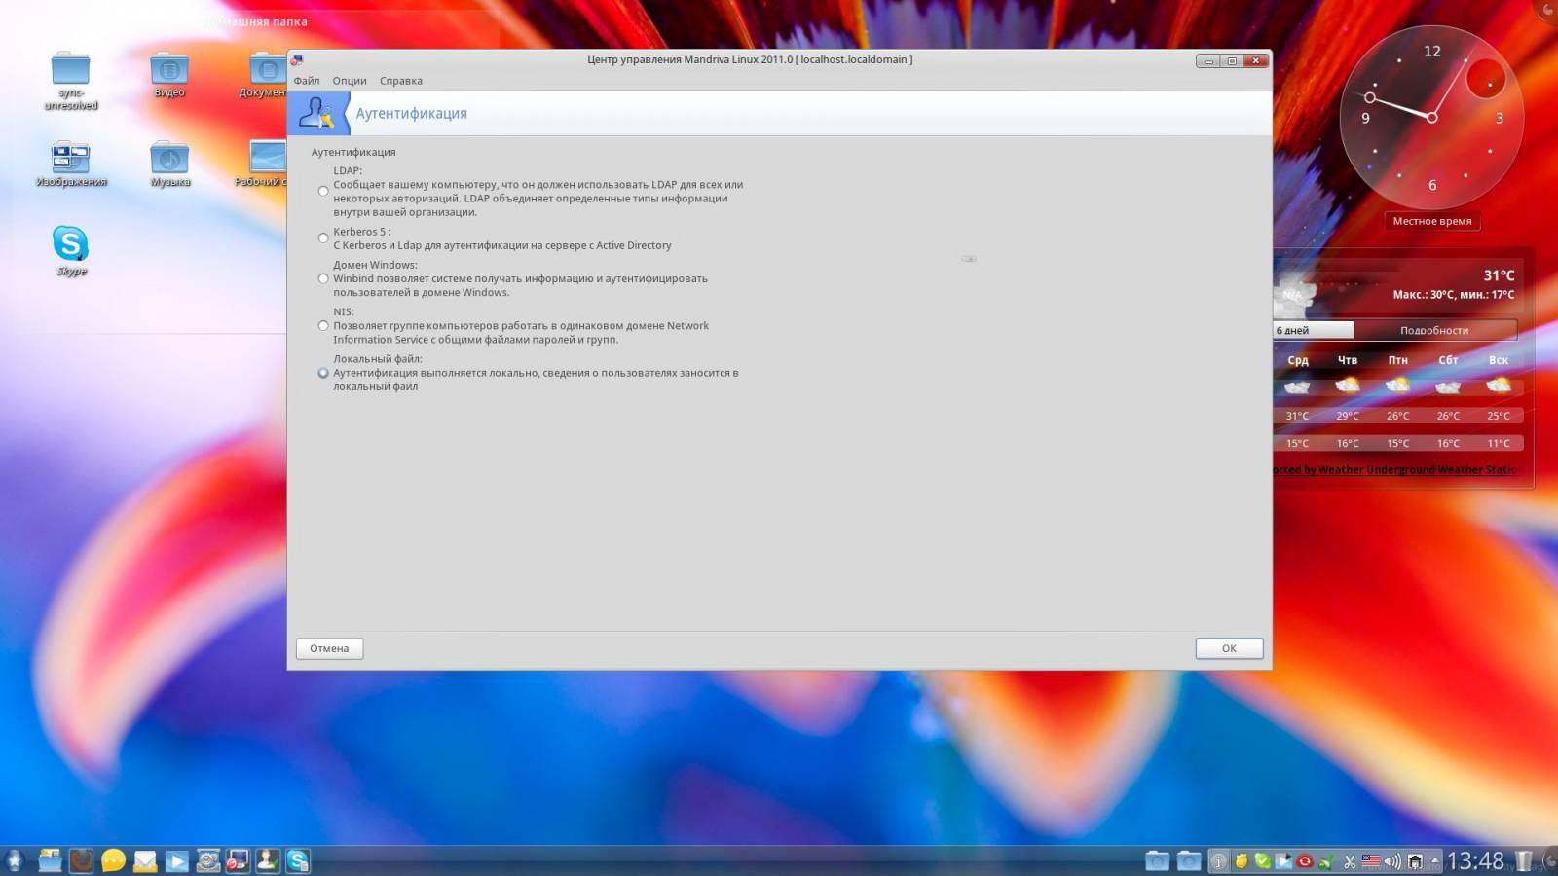Viewport: 1558px width, 876px height.
Task: Launch Skype from the desktop icon
Action: 70,250
